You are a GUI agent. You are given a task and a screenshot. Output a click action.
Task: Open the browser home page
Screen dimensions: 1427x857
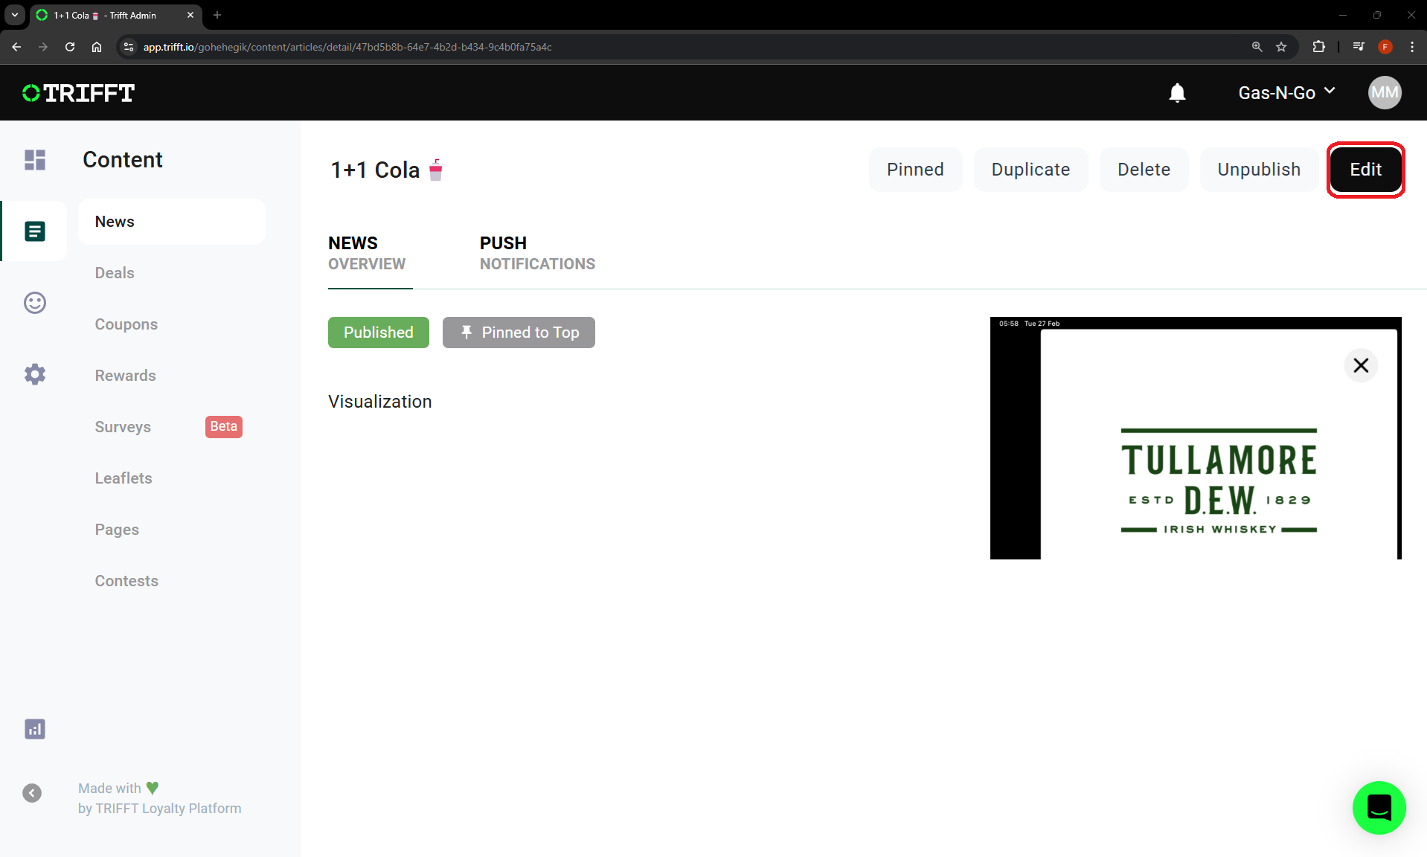pyautogui.click(x=97, y=47)
